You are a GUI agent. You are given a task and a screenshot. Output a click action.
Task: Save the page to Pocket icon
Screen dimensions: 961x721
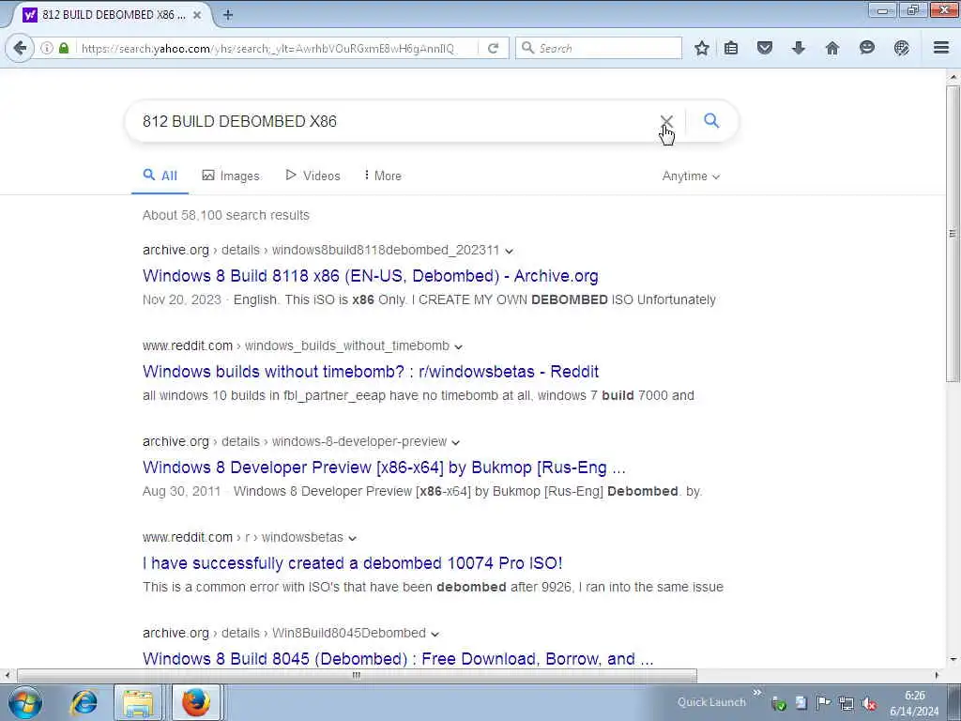pyautogui.click(x=764, y=48)
